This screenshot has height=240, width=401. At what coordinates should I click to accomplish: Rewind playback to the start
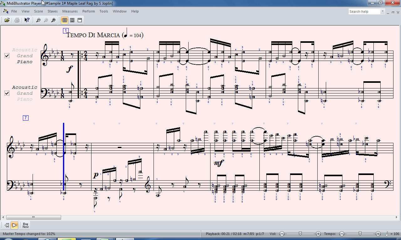7,225
